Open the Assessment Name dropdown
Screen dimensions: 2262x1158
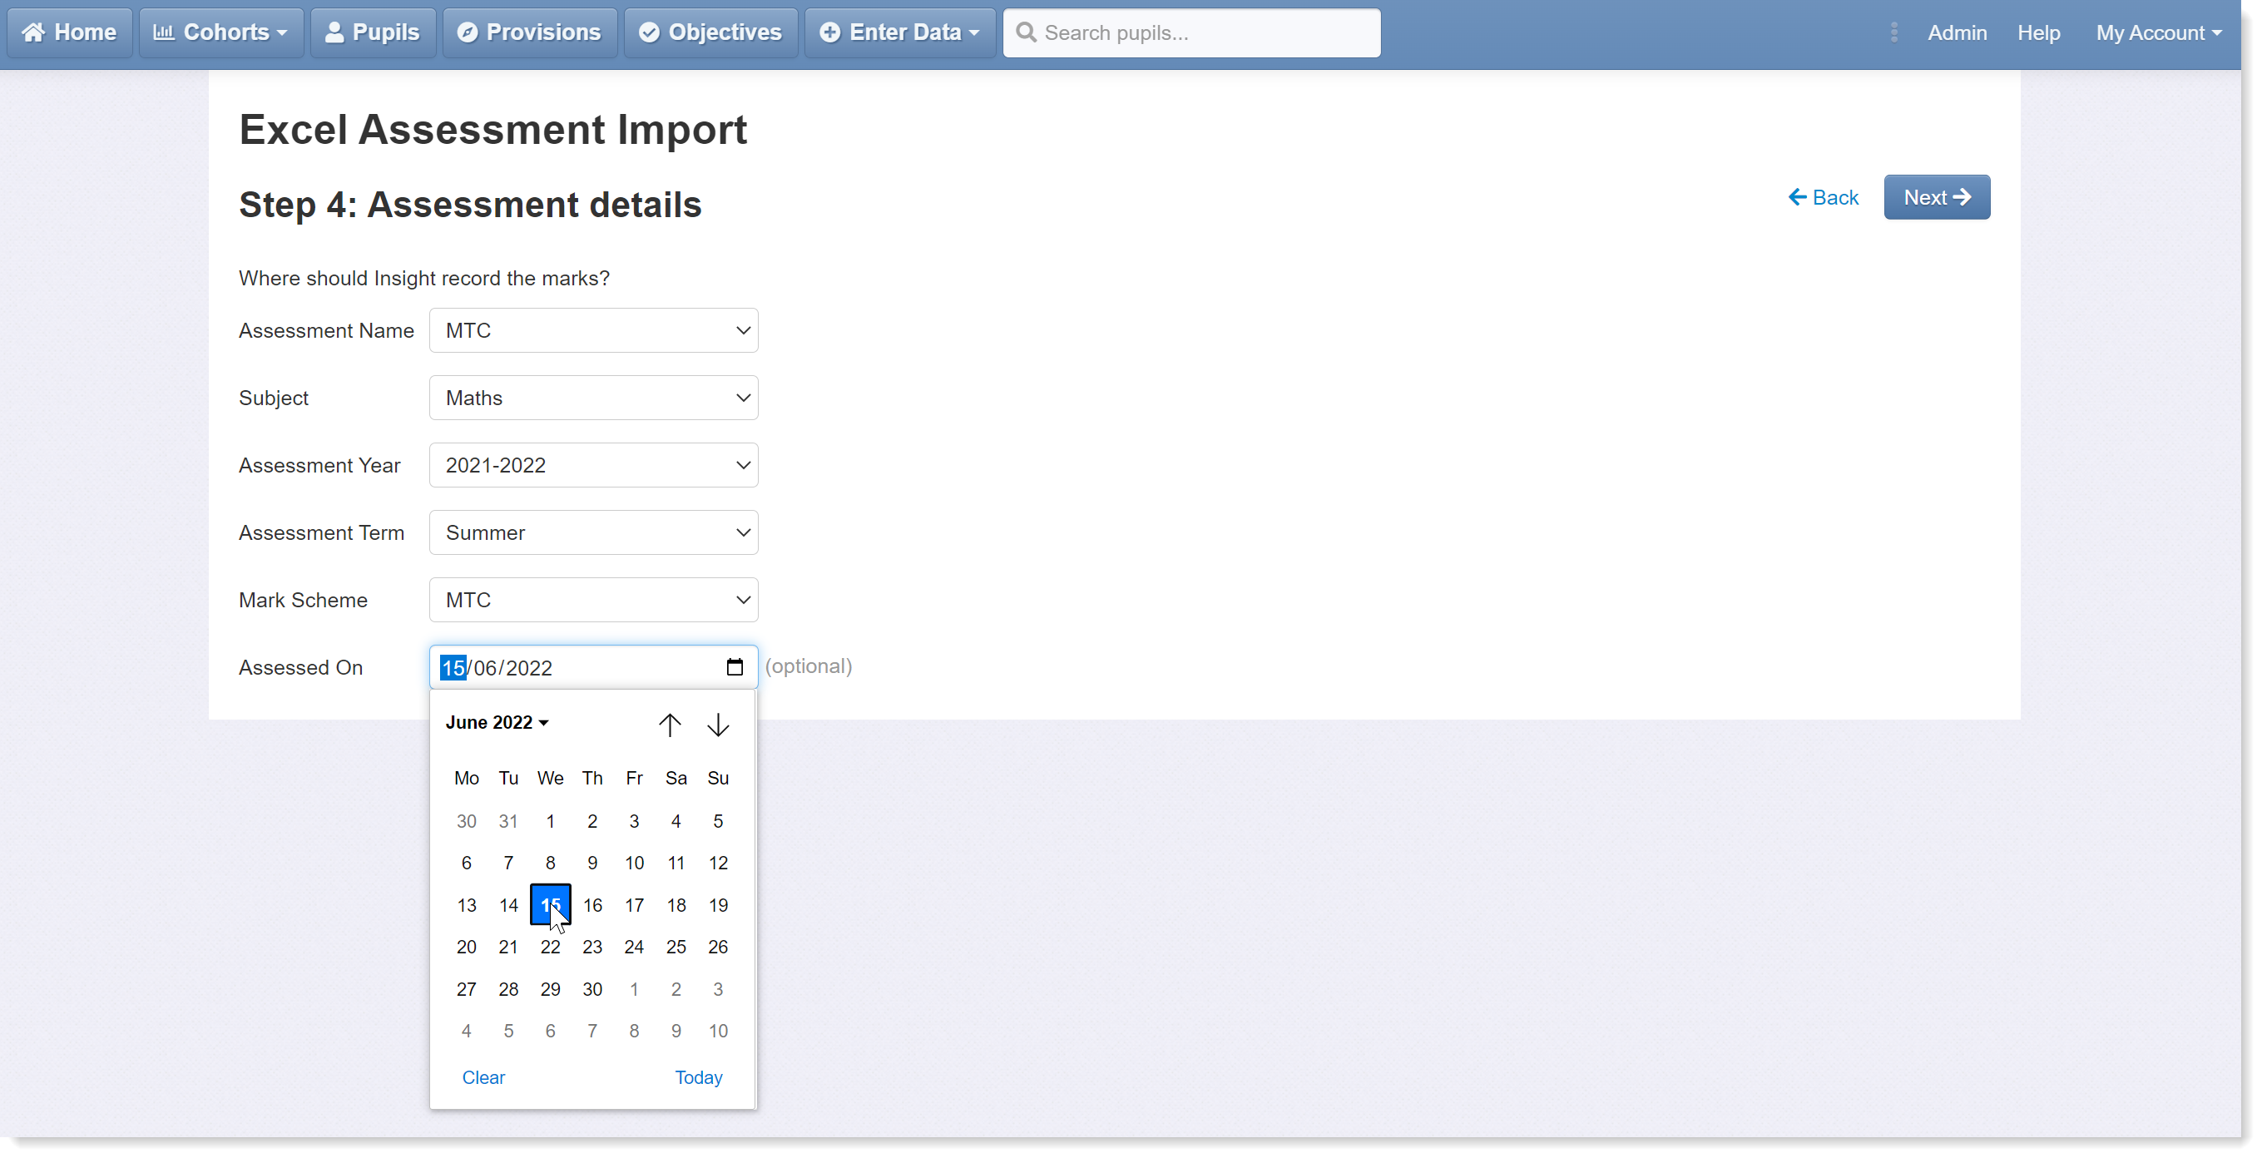(594, 330)
